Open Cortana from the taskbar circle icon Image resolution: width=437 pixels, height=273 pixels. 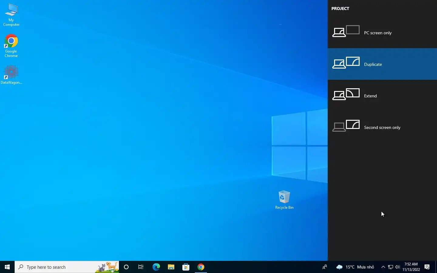pyautogui.click(x=126, y=267)
